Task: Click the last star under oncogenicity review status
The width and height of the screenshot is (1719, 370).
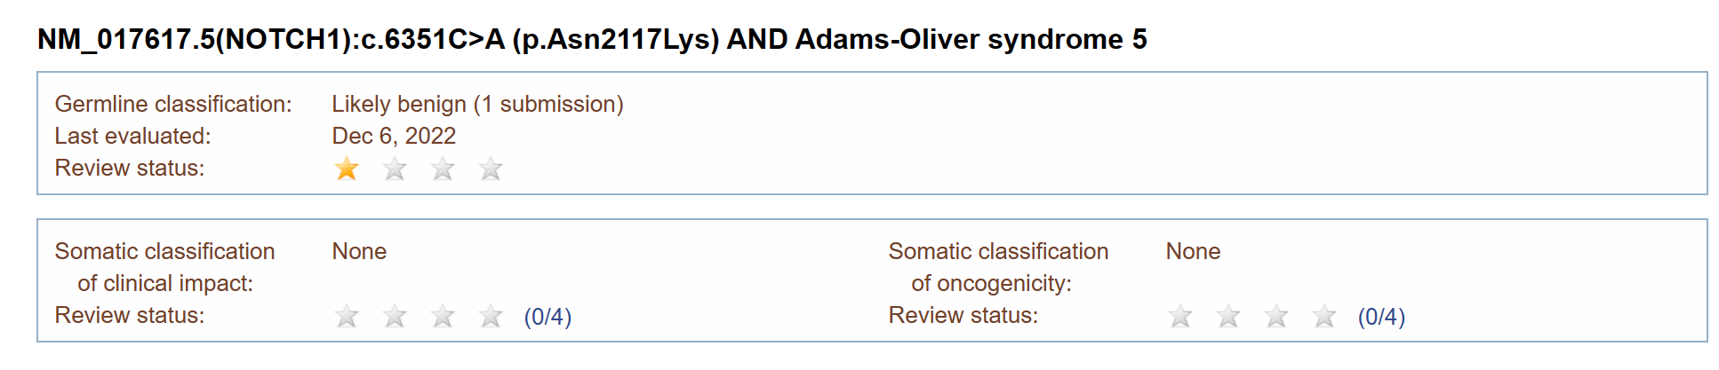Action: click(x=1324, y=316)
